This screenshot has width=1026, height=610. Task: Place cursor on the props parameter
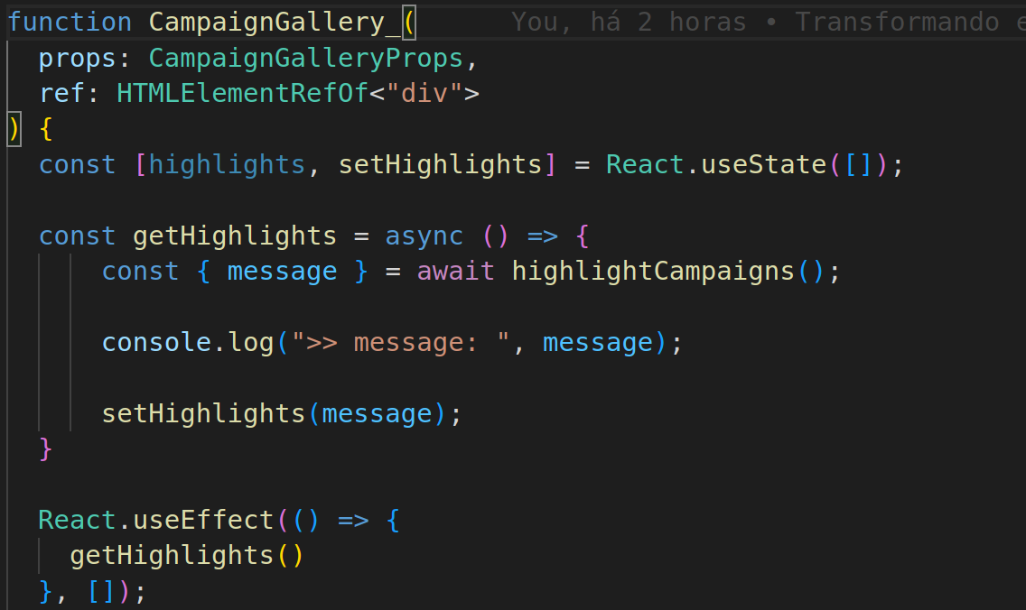tap(77, 58)
